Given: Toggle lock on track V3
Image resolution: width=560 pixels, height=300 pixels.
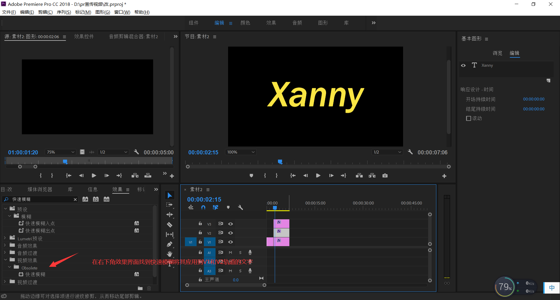Looking at the screenshot, I should 200,223.
